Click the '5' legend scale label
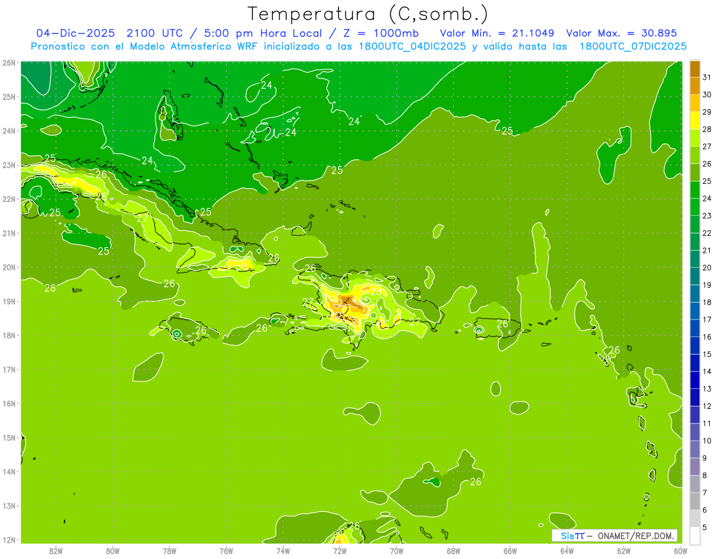Viewport: 723px width, 559px height. pyautogui.click(x=705, y=527)
